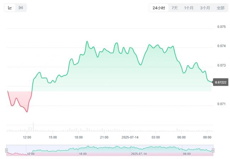Screen dimensions: 230x159
Task: Click the 0.073 price axis label
Action: (x=222, y=65)
